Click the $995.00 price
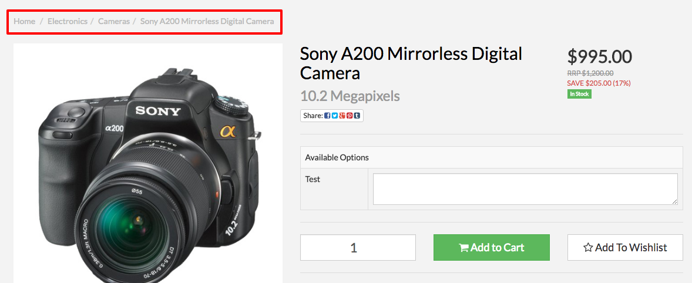This screenshot has width=692, height=283. point(600,56)
